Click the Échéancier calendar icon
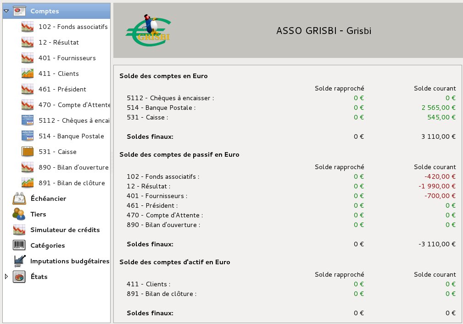This screenshot has width=463, height=324. point(19,199)
